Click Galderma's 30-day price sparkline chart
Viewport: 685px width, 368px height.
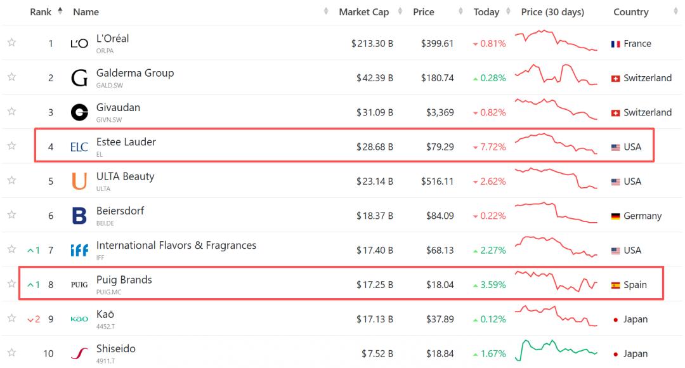click(556, 77)
